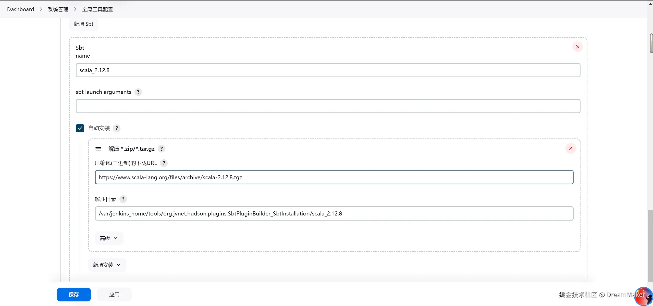Open help for sbt launch arguments
Image resolution: width=653 pixels, height=306 pixels.
(138, 92)
